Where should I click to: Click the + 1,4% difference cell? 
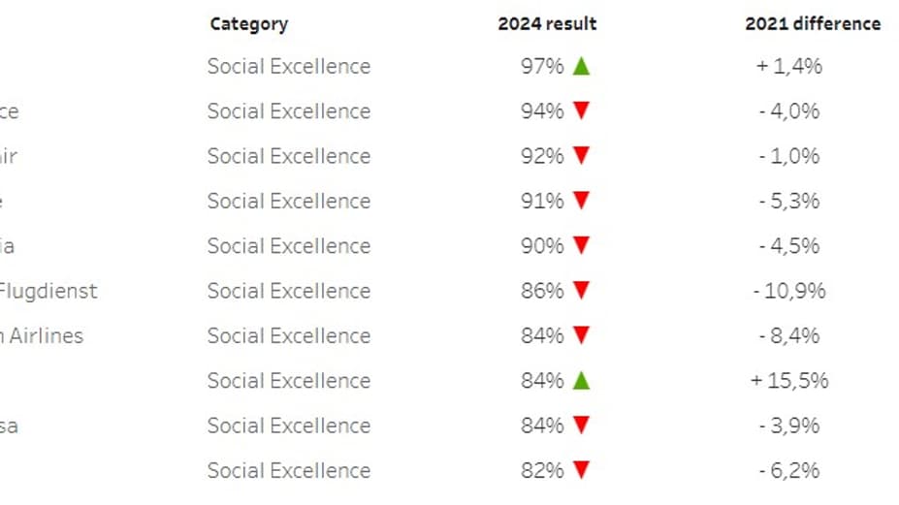789,66
